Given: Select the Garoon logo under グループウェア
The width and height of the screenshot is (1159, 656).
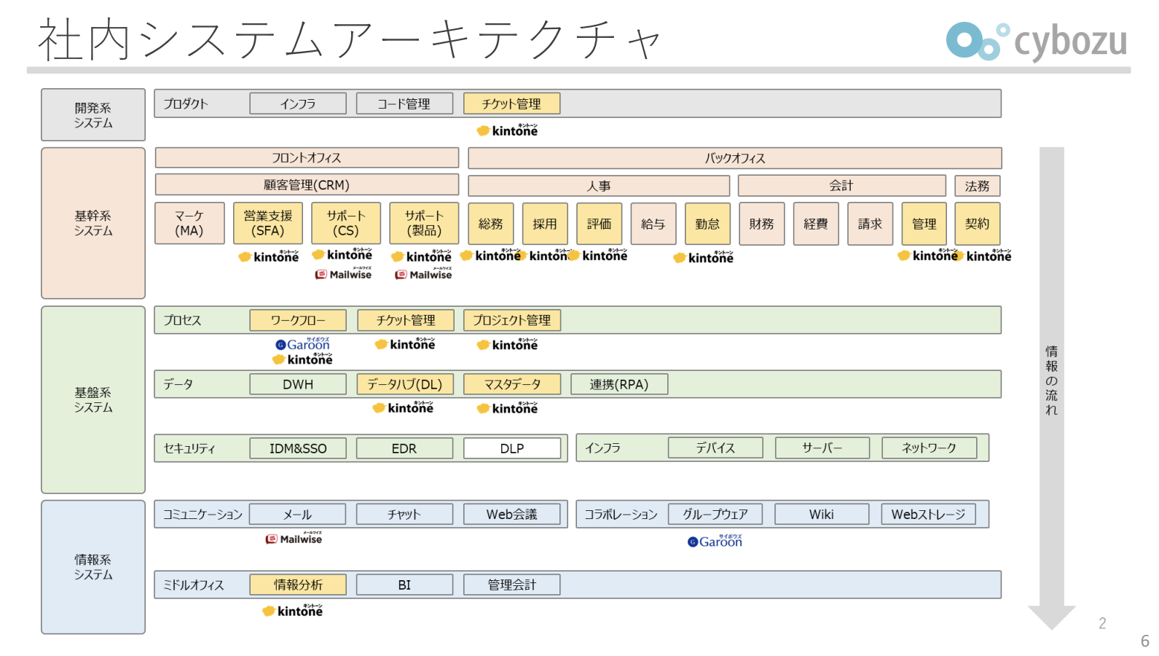Looking at the screenshot, I should [715, 541].
